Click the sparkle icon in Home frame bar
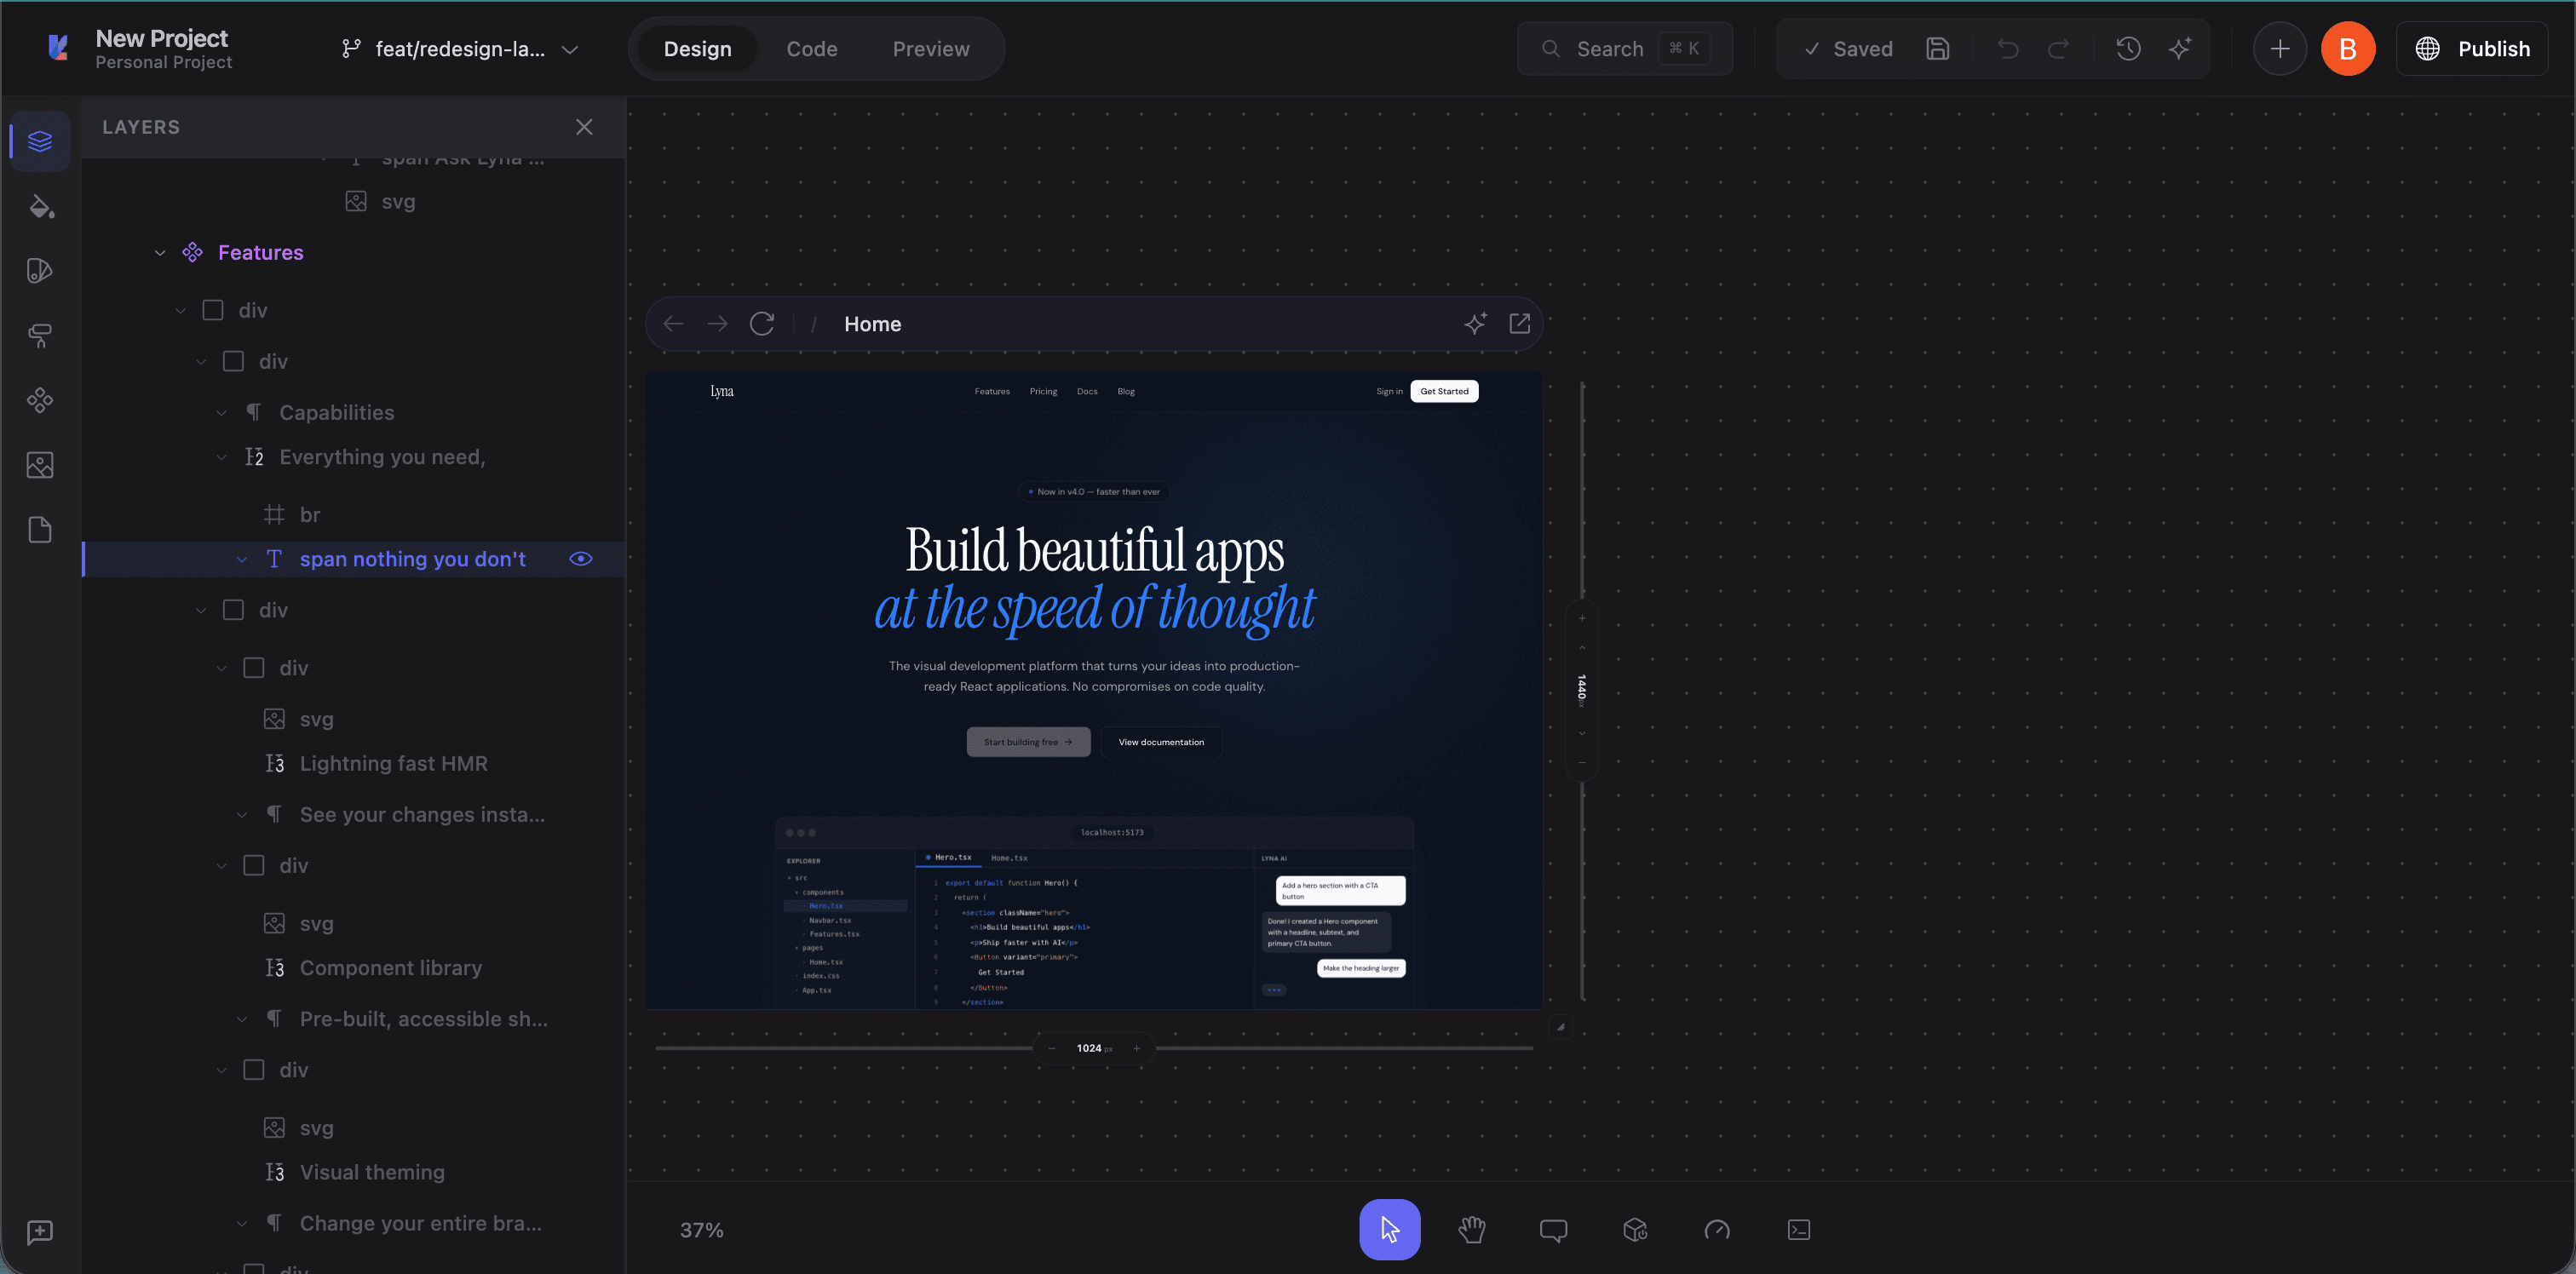The image size is (2576, 1274). (x=1475, y=323)
